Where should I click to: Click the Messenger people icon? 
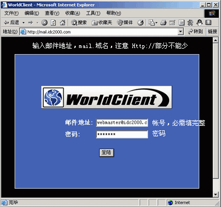point(190,23)
